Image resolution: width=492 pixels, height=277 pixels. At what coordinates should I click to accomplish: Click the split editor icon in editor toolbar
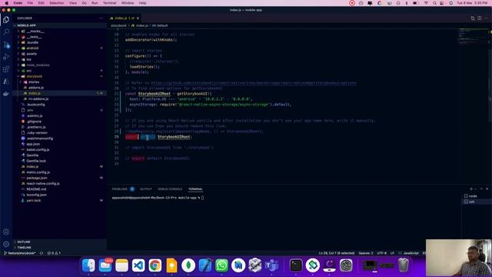(480, 18)
